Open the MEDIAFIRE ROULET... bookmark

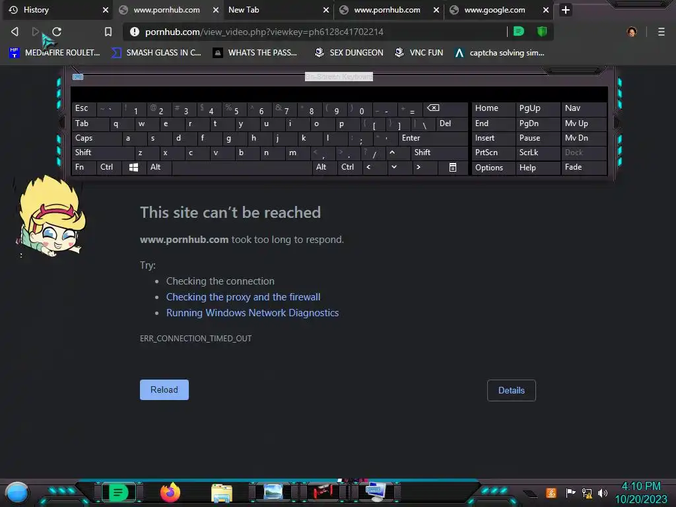coord(55,53)
